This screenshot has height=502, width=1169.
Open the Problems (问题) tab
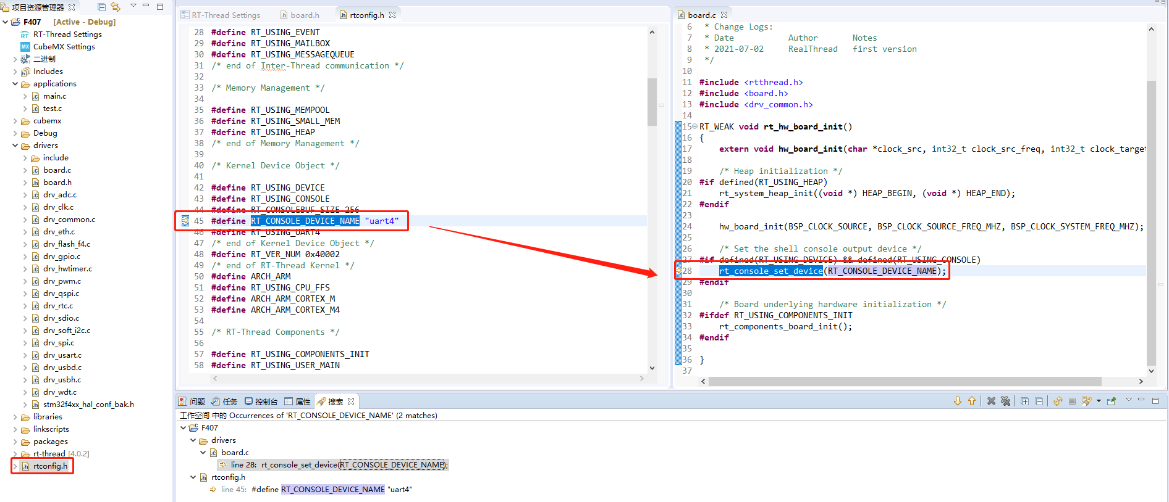point(192,401)
